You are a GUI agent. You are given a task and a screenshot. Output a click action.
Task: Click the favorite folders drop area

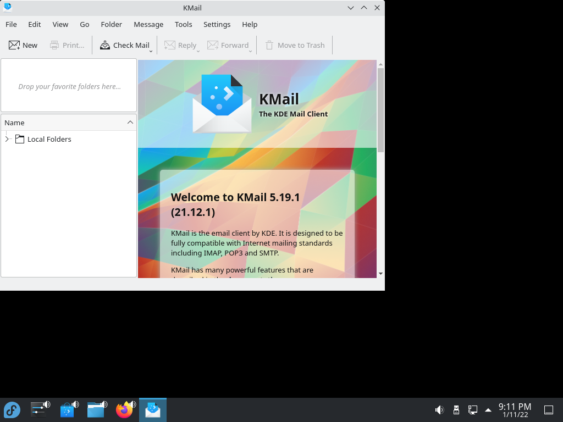click(69, 85)
